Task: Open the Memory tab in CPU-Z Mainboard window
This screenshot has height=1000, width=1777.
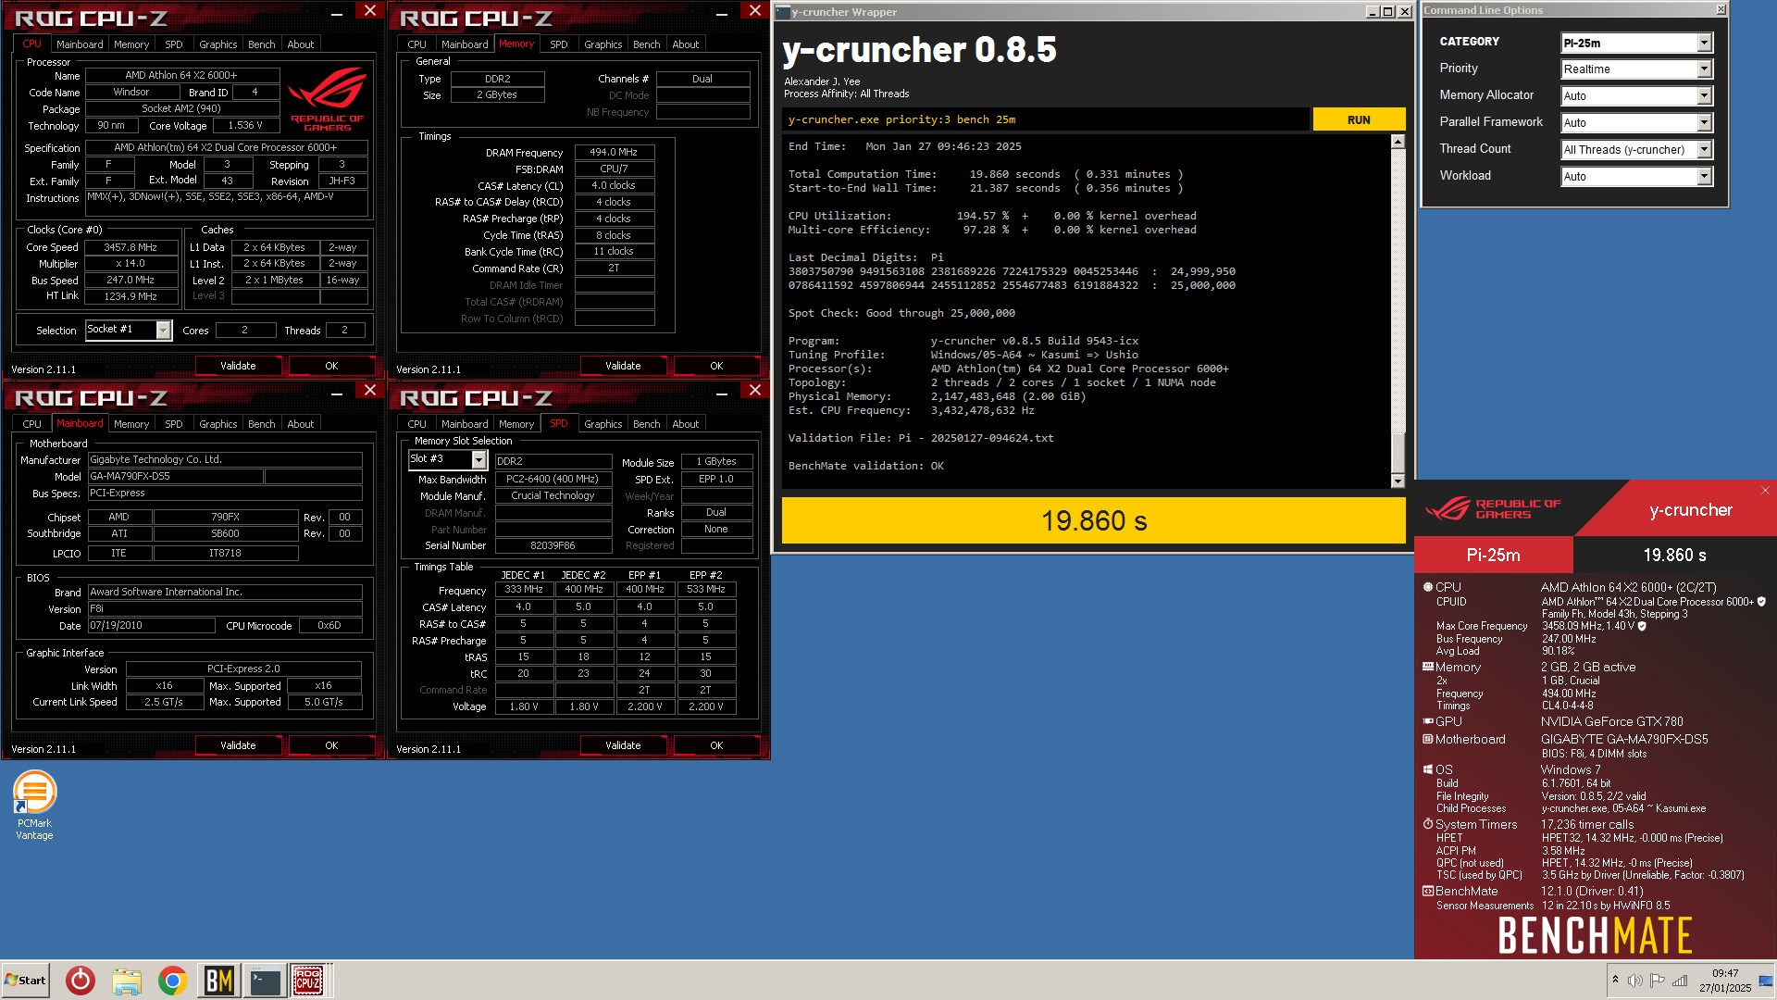Action: click(x=131, y=424)
